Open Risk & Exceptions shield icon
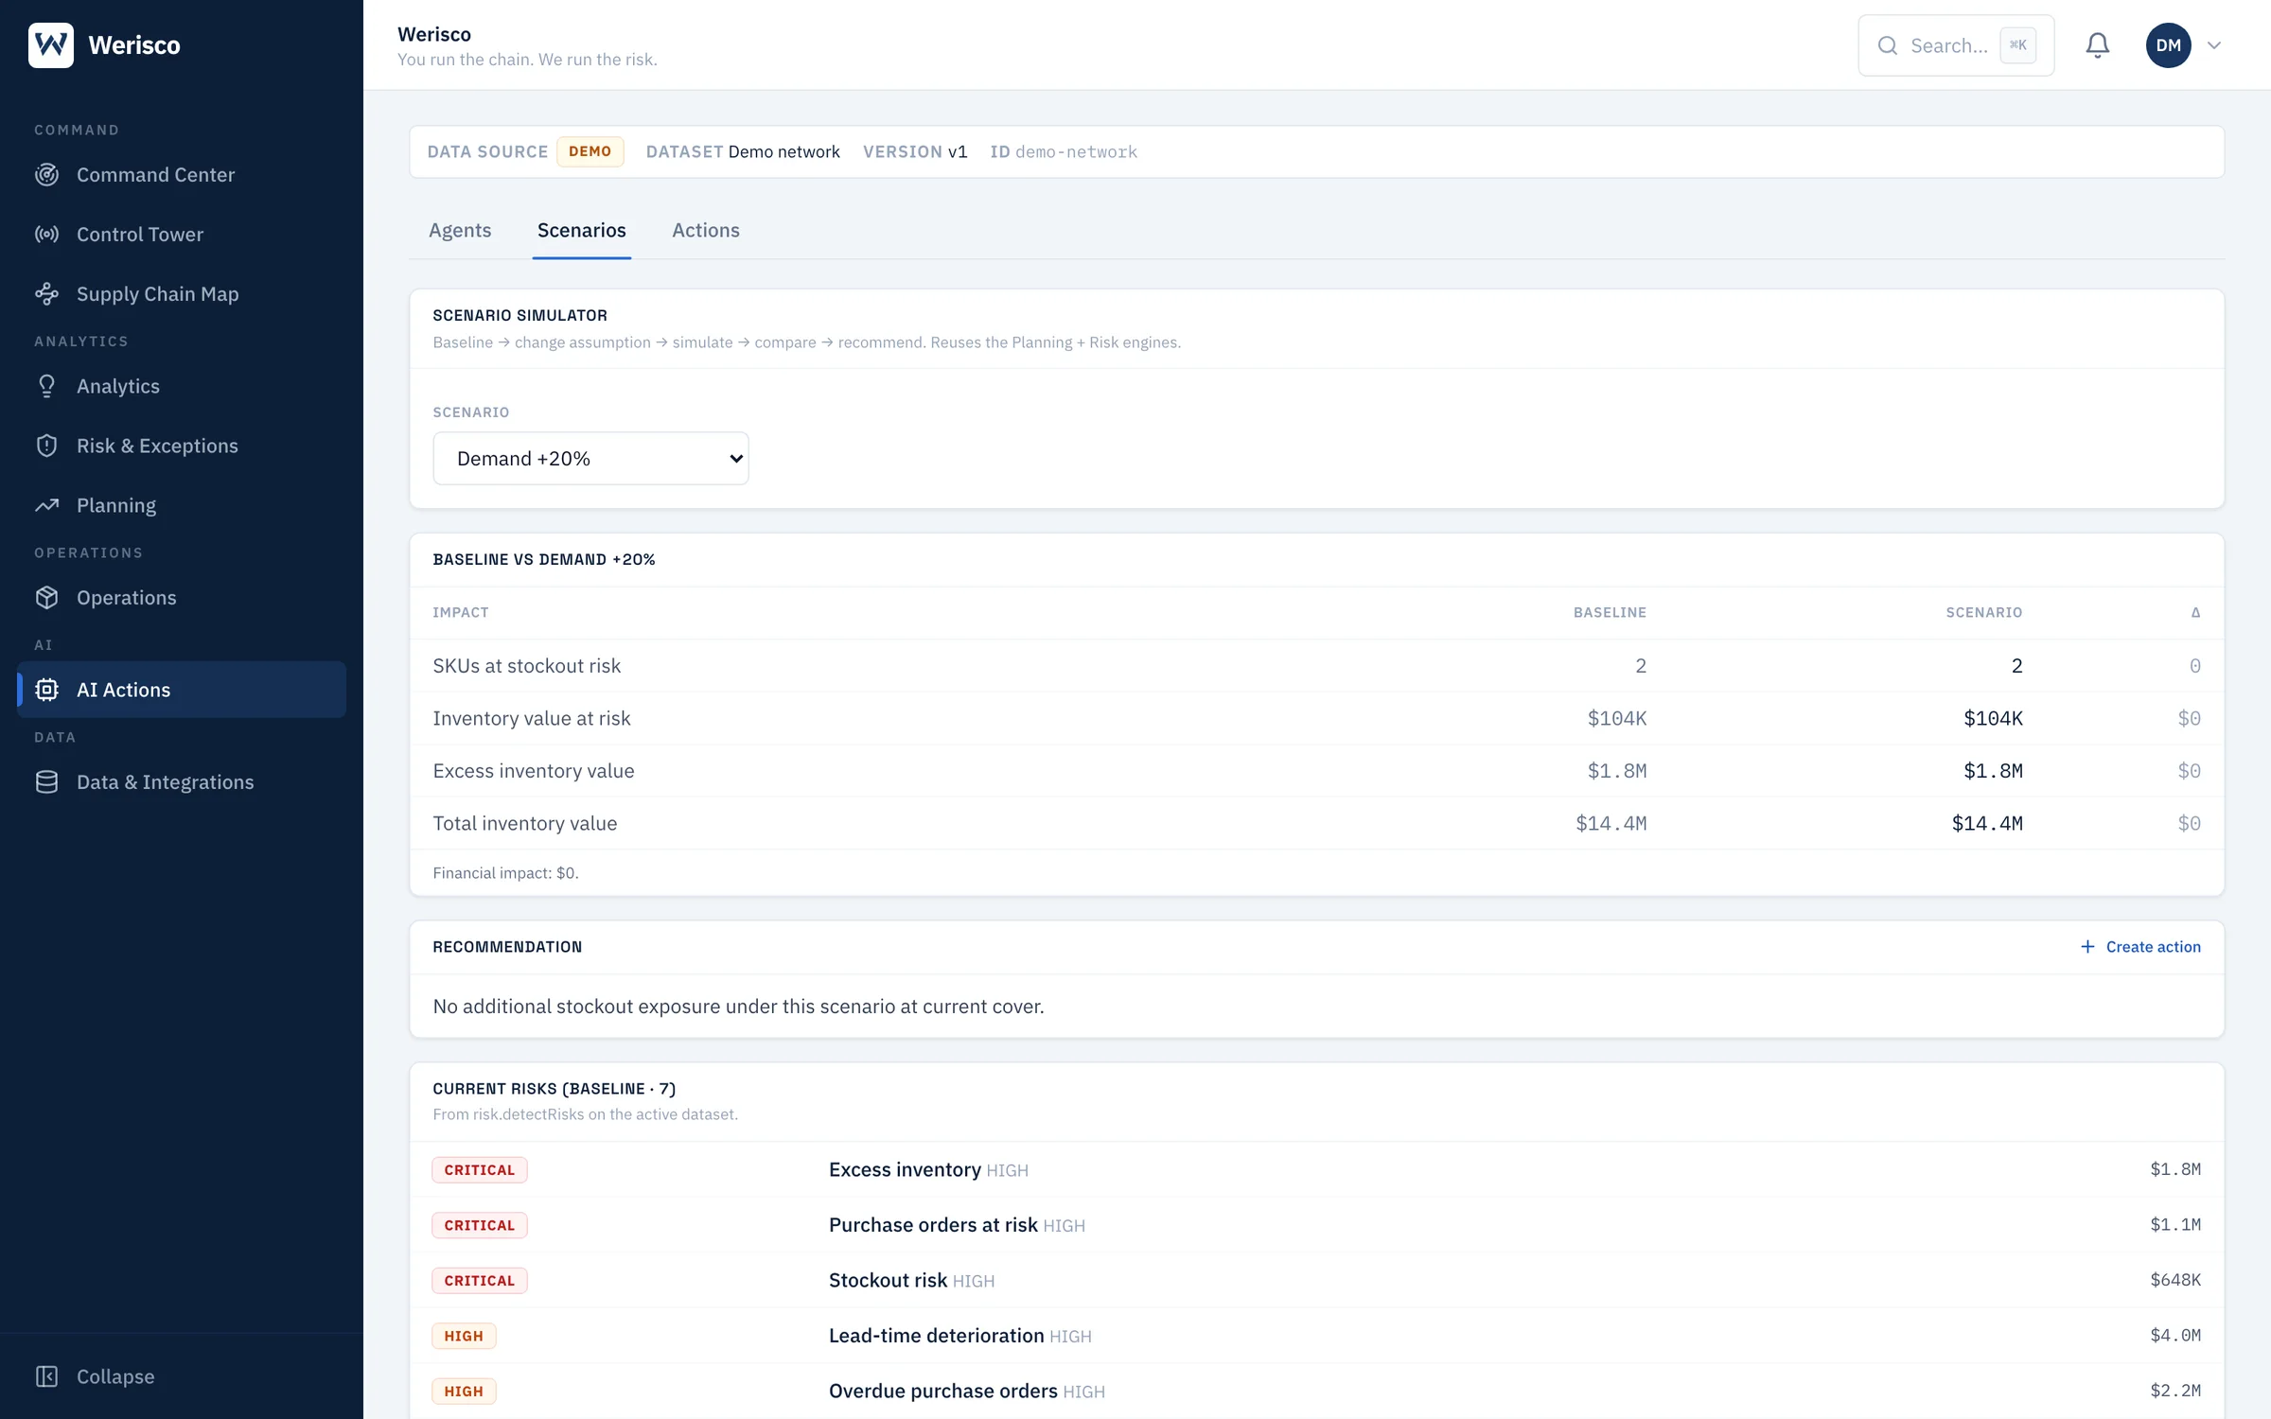Screen dimensions: 2271x1419 (x=46, y=446)
